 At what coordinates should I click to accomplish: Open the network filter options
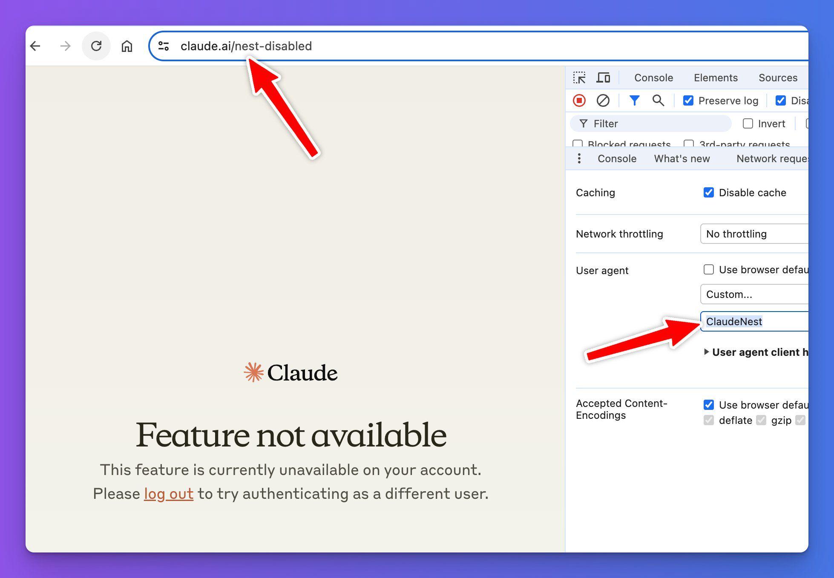pos(634,100)
